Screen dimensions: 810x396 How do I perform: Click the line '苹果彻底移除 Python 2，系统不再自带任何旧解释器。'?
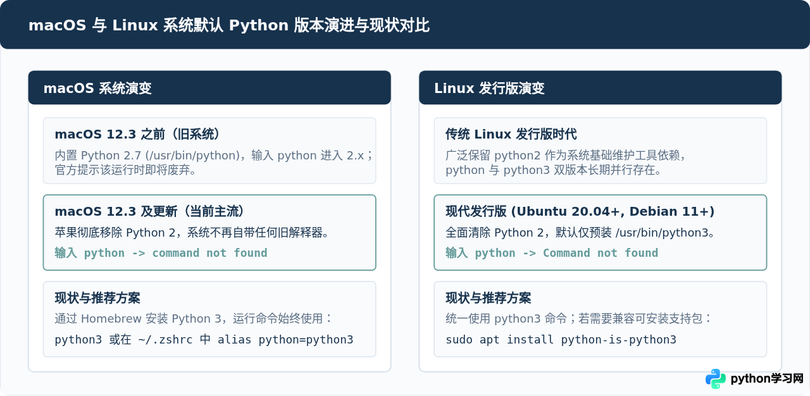click(192, 233)
